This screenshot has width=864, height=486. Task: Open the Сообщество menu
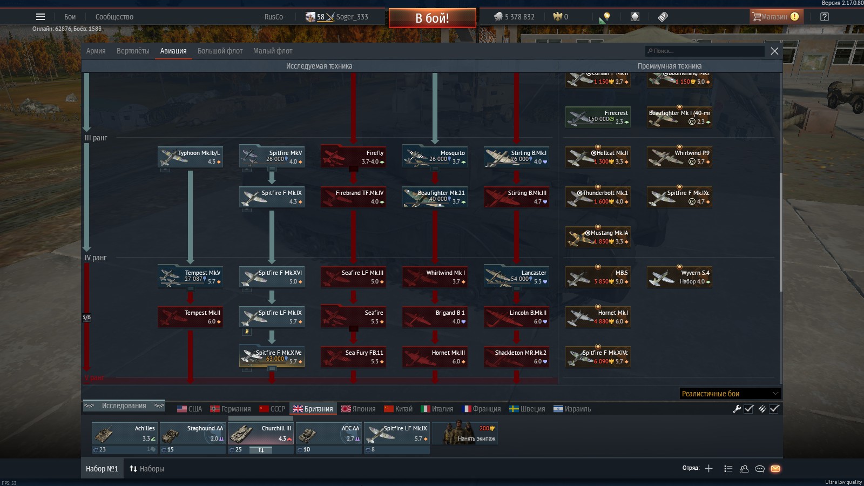[114, 17]
